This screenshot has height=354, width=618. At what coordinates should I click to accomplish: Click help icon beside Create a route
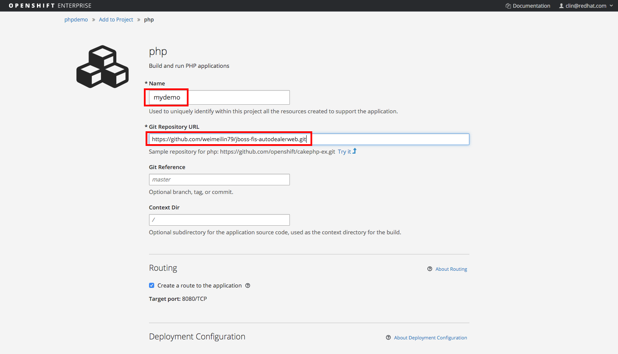[x=248, y=285]
